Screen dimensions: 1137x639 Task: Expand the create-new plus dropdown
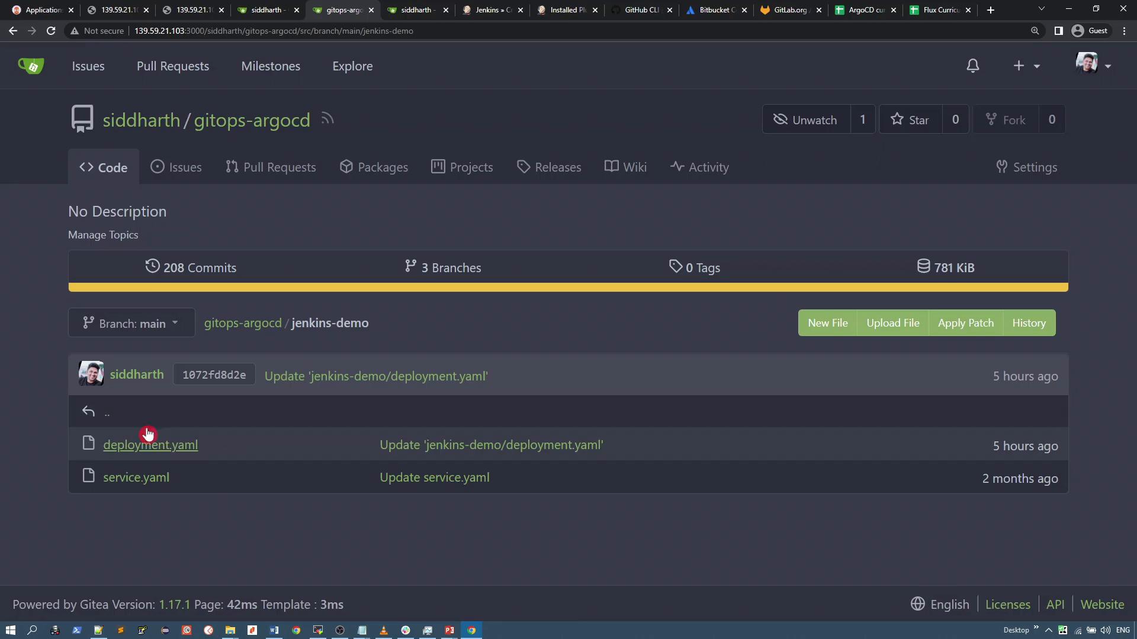point(1026,66)
